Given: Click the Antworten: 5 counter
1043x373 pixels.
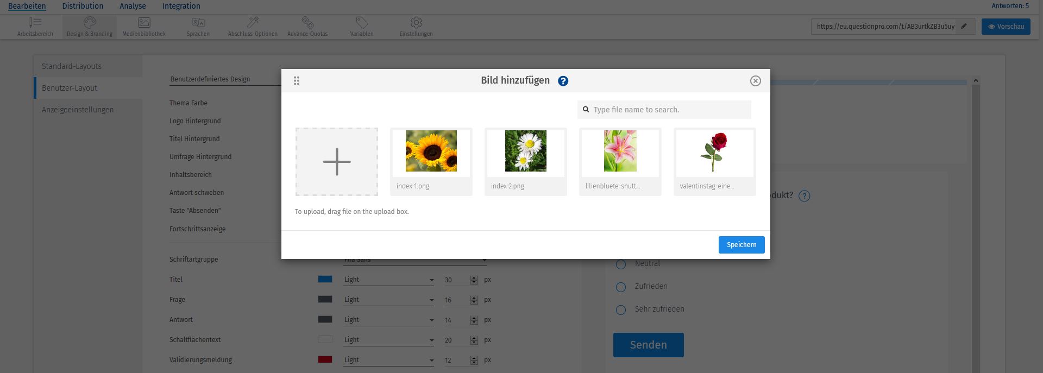Looking at the screenshot, I should tap(1010, 6).
